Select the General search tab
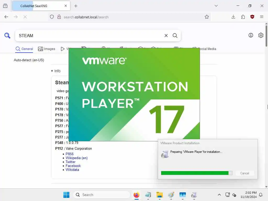Screen dimensions: 268x201 pos(24,49)
